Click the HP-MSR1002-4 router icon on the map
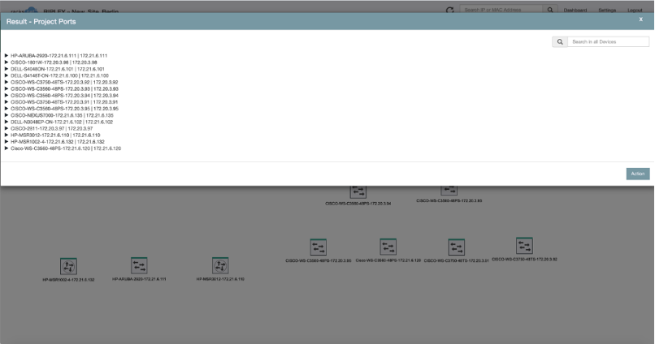 [x=68, y=266]
